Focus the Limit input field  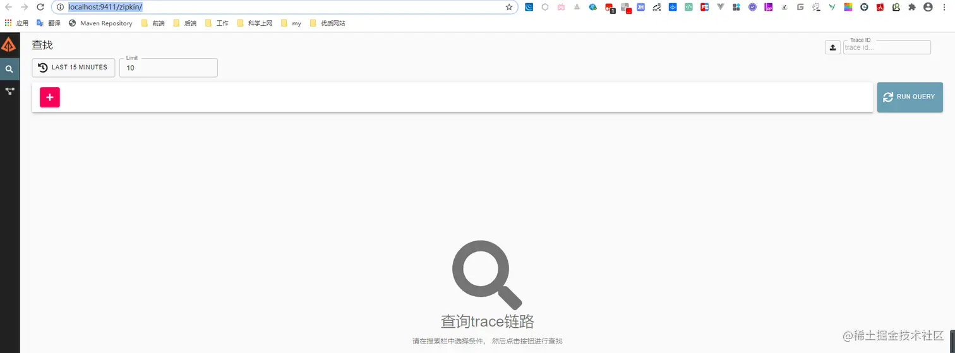(x=169, y=68)
